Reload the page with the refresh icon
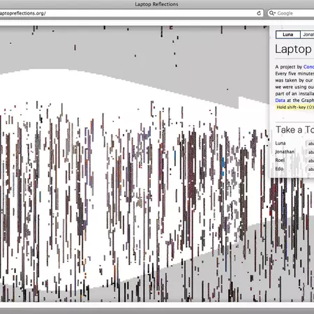Image resolution: width=314 pixels, height=314 pixels. coord(259,13)
